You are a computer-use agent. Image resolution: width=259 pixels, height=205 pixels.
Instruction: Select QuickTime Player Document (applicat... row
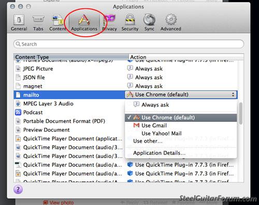pos(69,138)
